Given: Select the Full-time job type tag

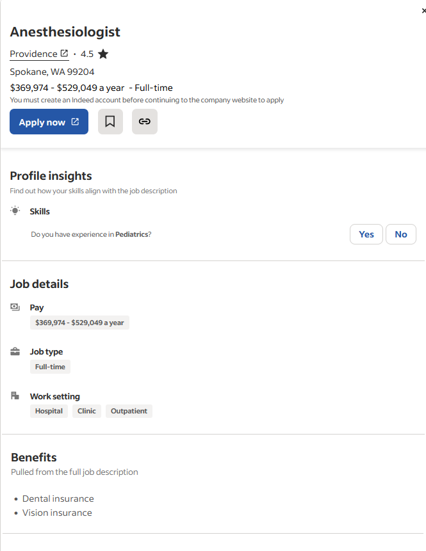Looking at the screenshot, I should 50,367.
